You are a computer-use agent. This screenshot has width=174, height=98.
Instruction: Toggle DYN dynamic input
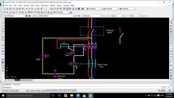[66, 91]
